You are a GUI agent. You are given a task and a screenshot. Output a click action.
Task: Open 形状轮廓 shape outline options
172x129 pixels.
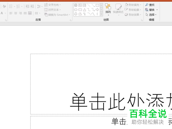coord(133,10)
